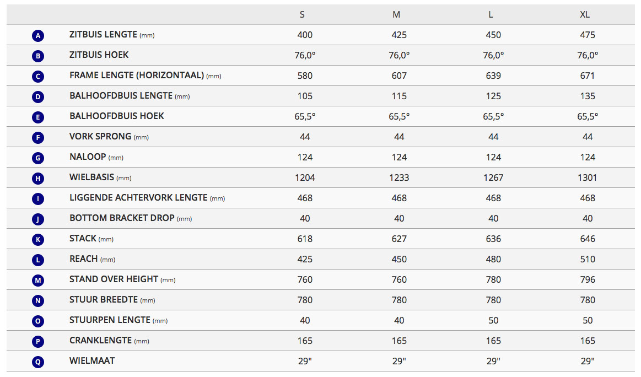This screenshot has height=377, width=641.
Task: Click the blue letter C badge
Action: (x=38, y=77)
